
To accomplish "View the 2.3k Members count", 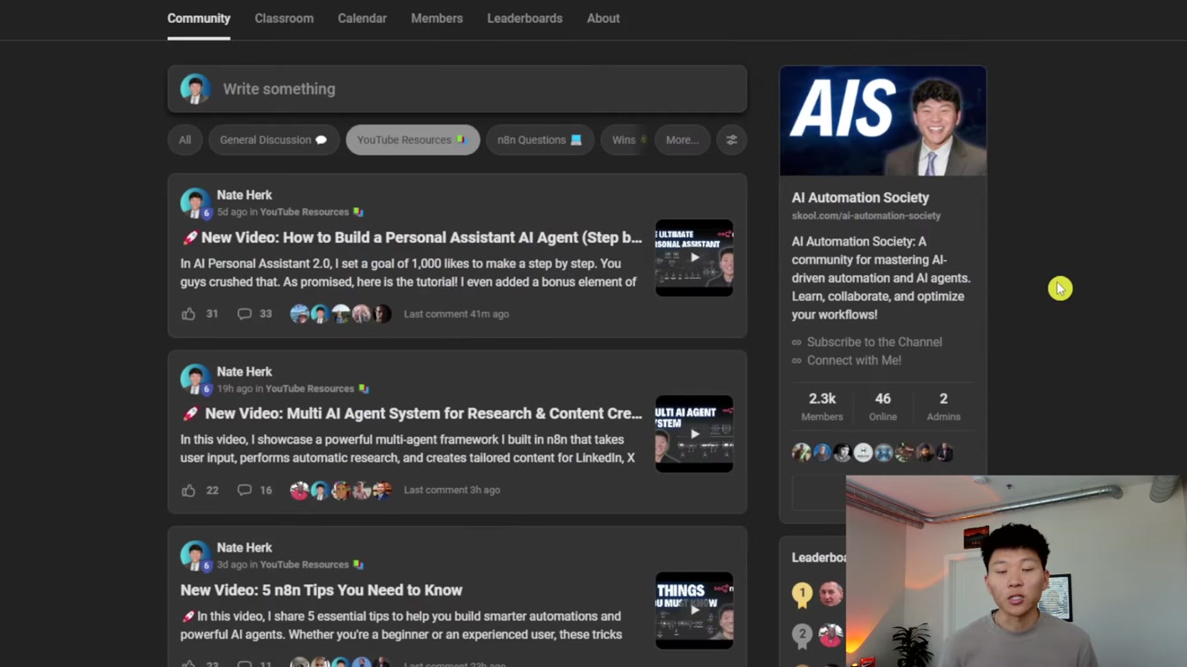I will [x=822, y=407].
